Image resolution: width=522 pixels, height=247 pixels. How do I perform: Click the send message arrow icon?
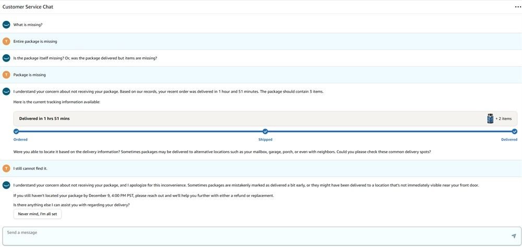[x=514, y=236]
